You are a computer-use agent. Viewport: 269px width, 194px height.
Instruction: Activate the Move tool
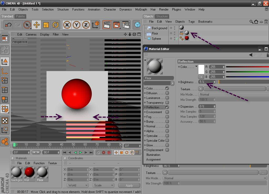[x=37, y=25]
